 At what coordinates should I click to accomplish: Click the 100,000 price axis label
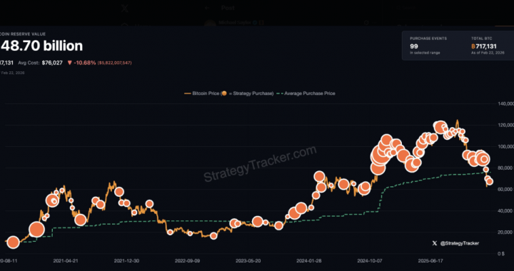505,147
